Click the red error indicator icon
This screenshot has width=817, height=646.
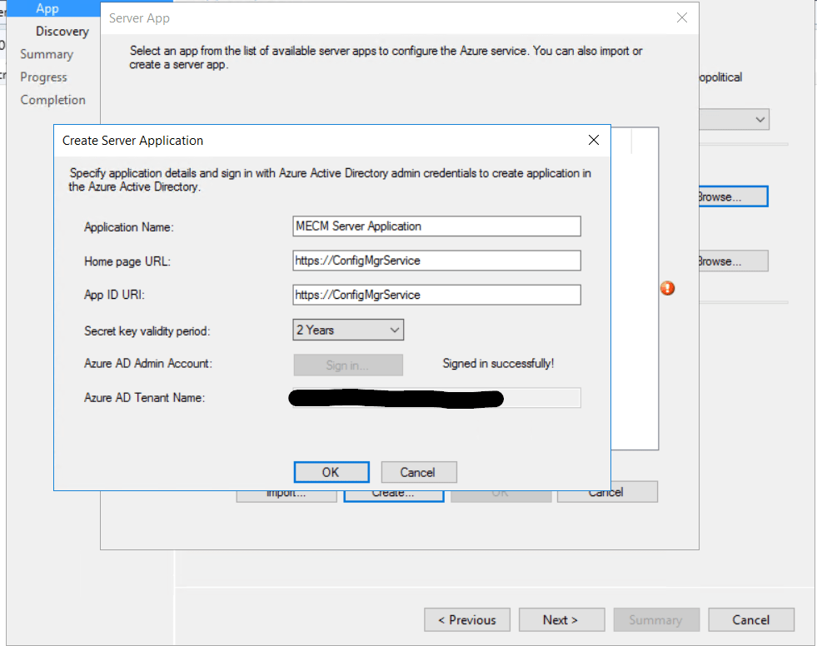667,288
